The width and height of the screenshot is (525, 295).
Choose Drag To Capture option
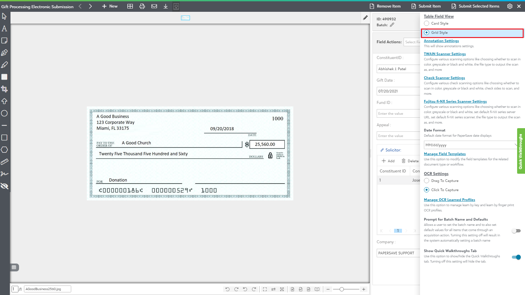pyautogui.click(x=427, y=181)
